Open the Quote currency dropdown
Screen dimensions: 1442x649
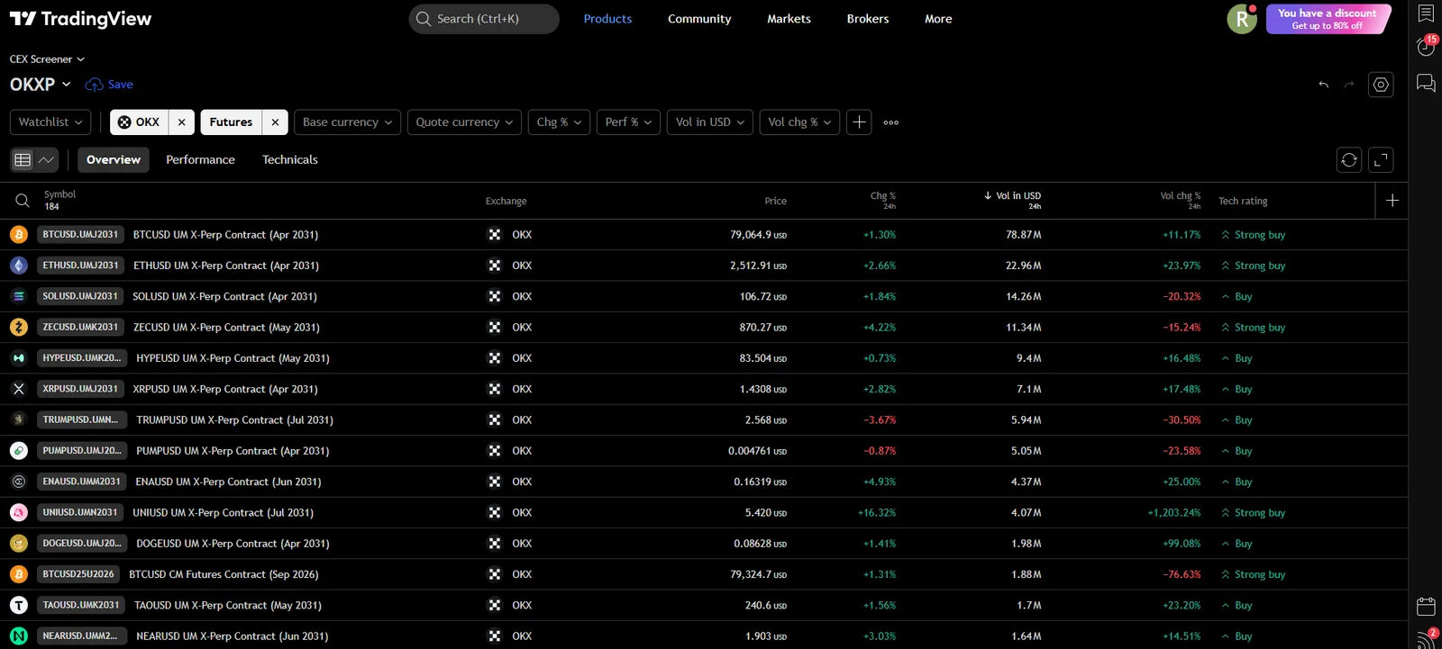[x=464, y=122]
